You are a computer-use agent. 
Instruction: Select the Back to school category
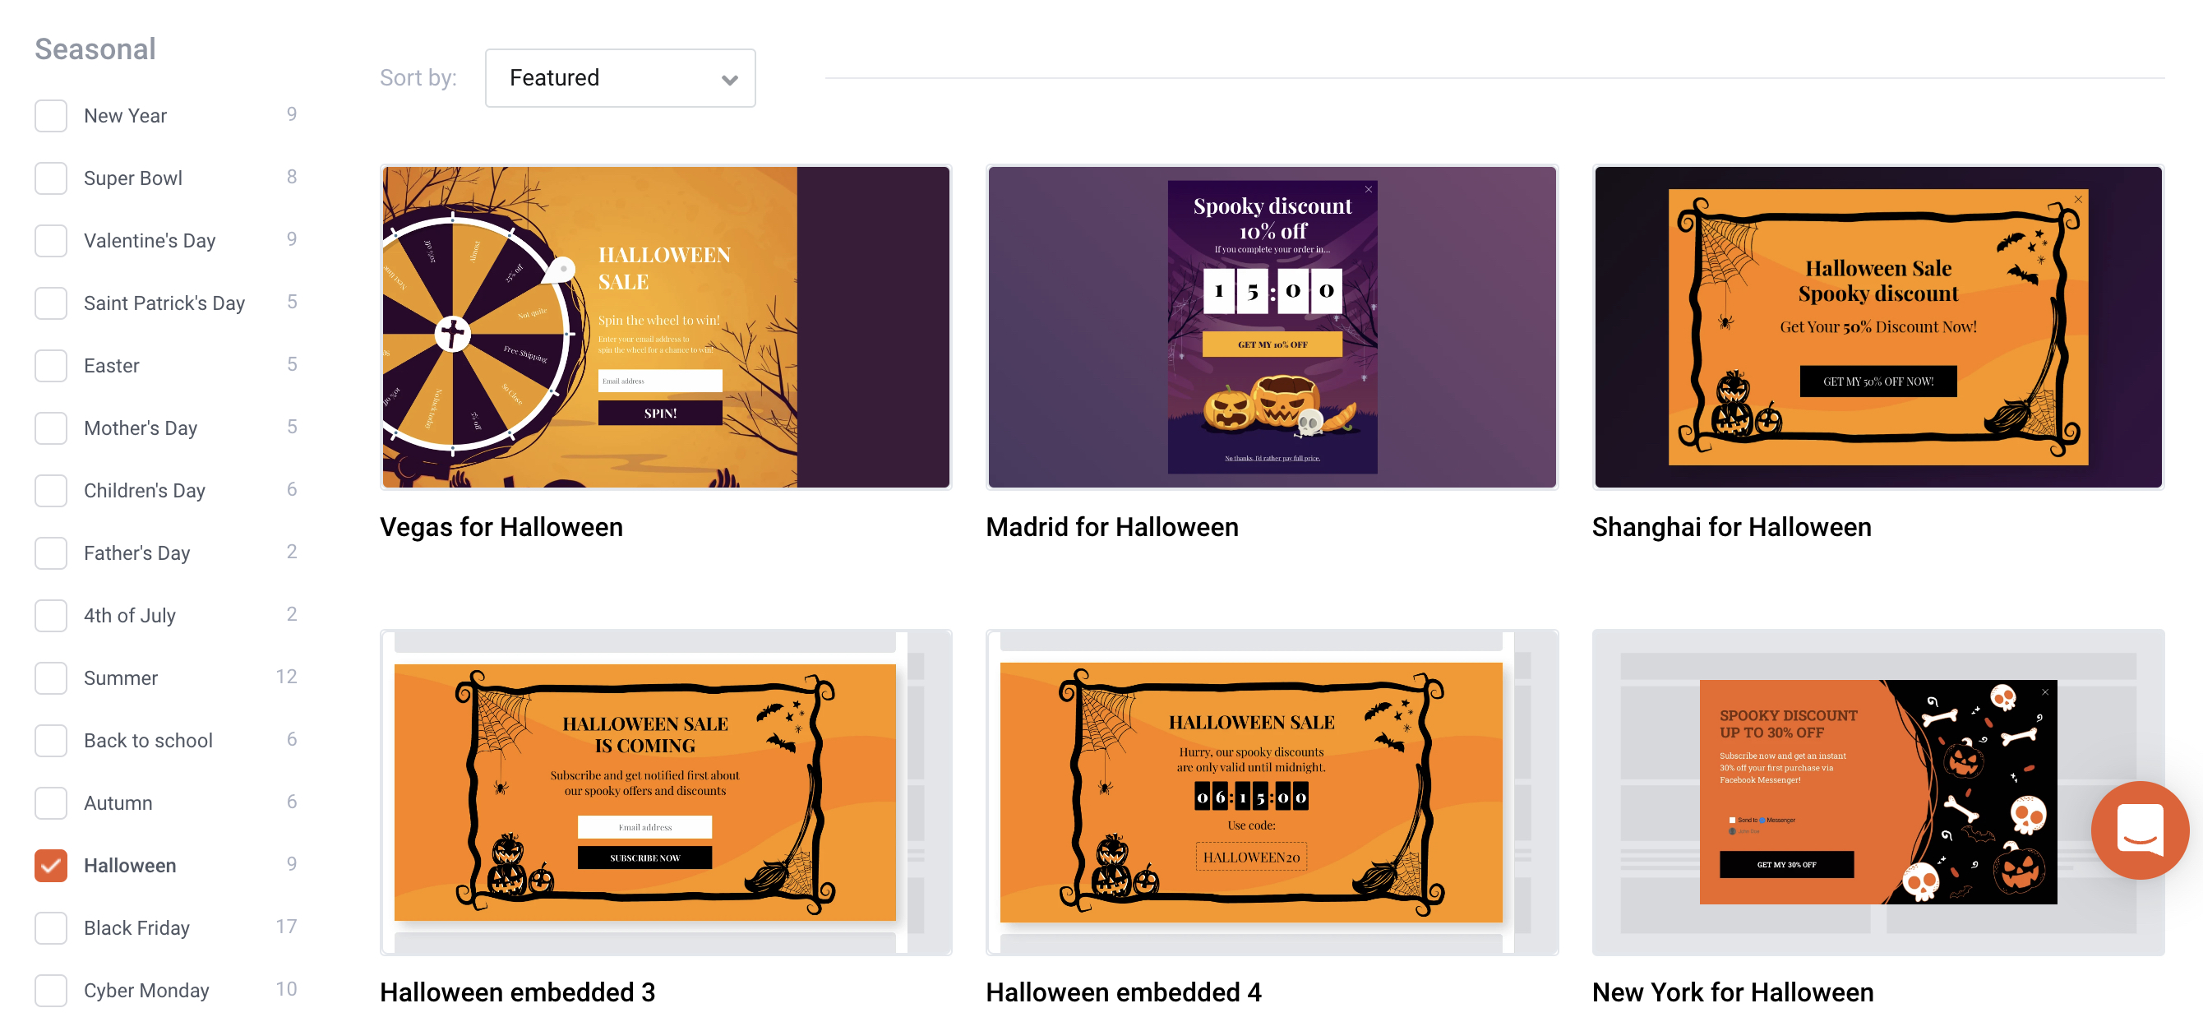(x=51, y=740)
